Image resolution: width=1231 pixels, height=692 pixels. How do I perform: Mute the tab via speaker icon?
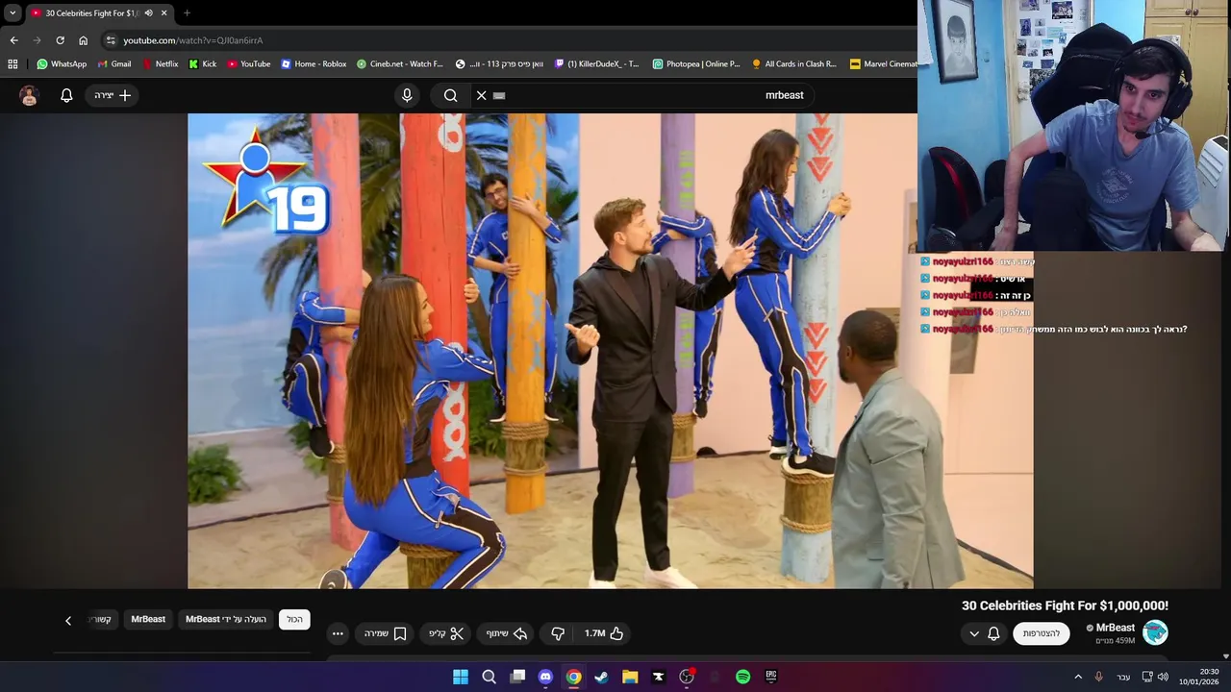click(x=148, y=13)
